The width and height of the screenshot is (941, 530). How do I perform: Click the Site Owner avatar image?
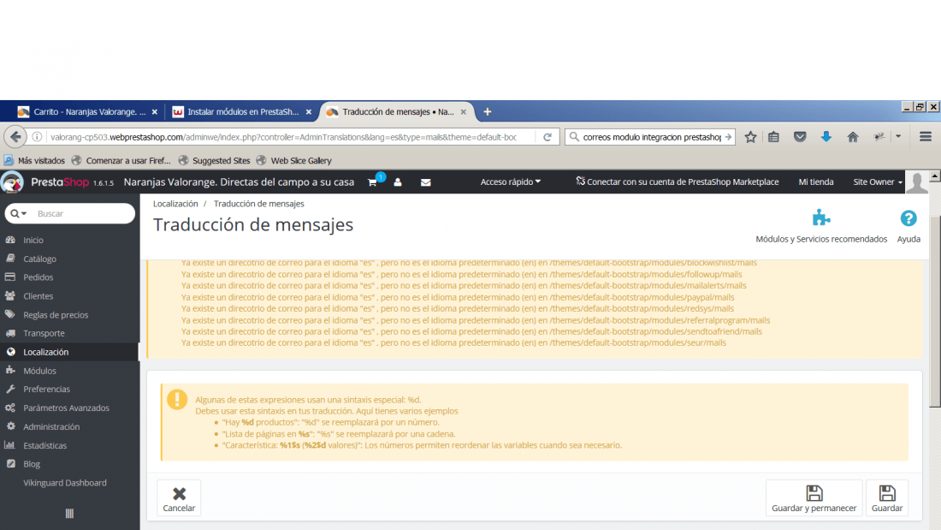(x=916, y=182)
